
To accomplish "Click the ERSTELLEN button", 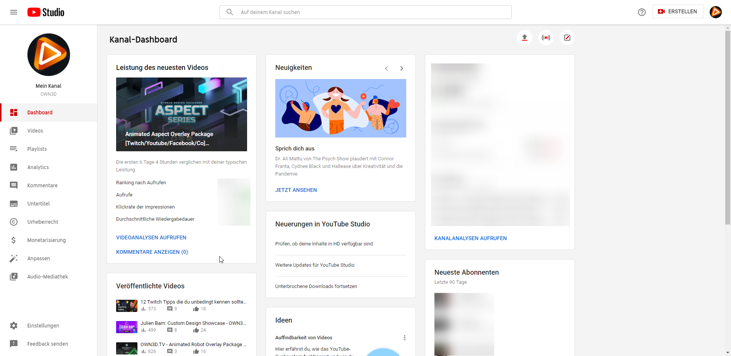I will [678, 12].
